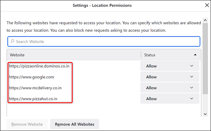This screenshot has height=131, width=211.
Task: Open status dropdown for mcdelivery.co.in
Action: click(x=170, y=88)
